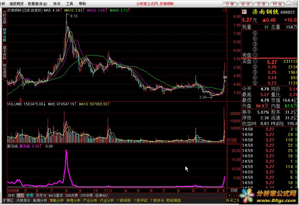299x205 pixels.
Task: Switch to SUP决策 template
Action: pos(86,195)
